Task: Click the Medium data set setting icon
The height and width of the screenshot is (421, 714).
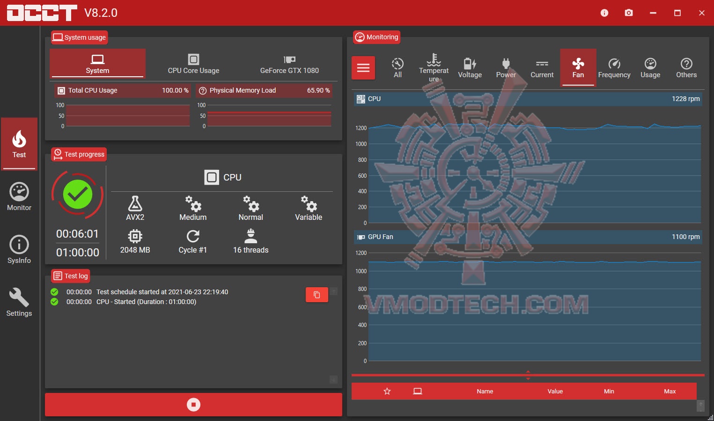Action: coord(193,203)
